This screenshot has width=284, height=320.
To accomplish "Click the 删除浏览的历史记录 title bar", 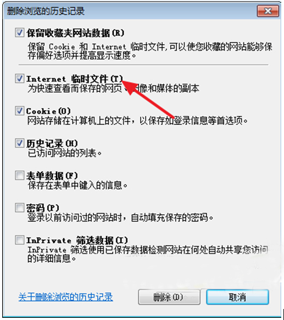I will tap(130, 11).
